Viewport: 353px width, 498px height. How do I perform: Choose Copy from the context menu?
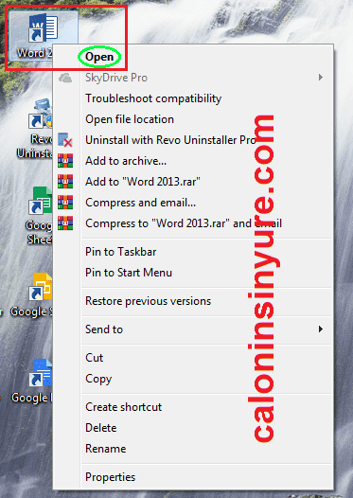(x=193, y=379)
